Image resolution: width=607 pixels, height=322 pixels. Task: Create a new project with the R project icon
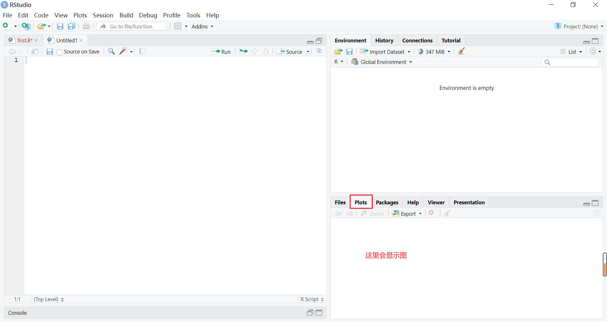click(26, 26)
